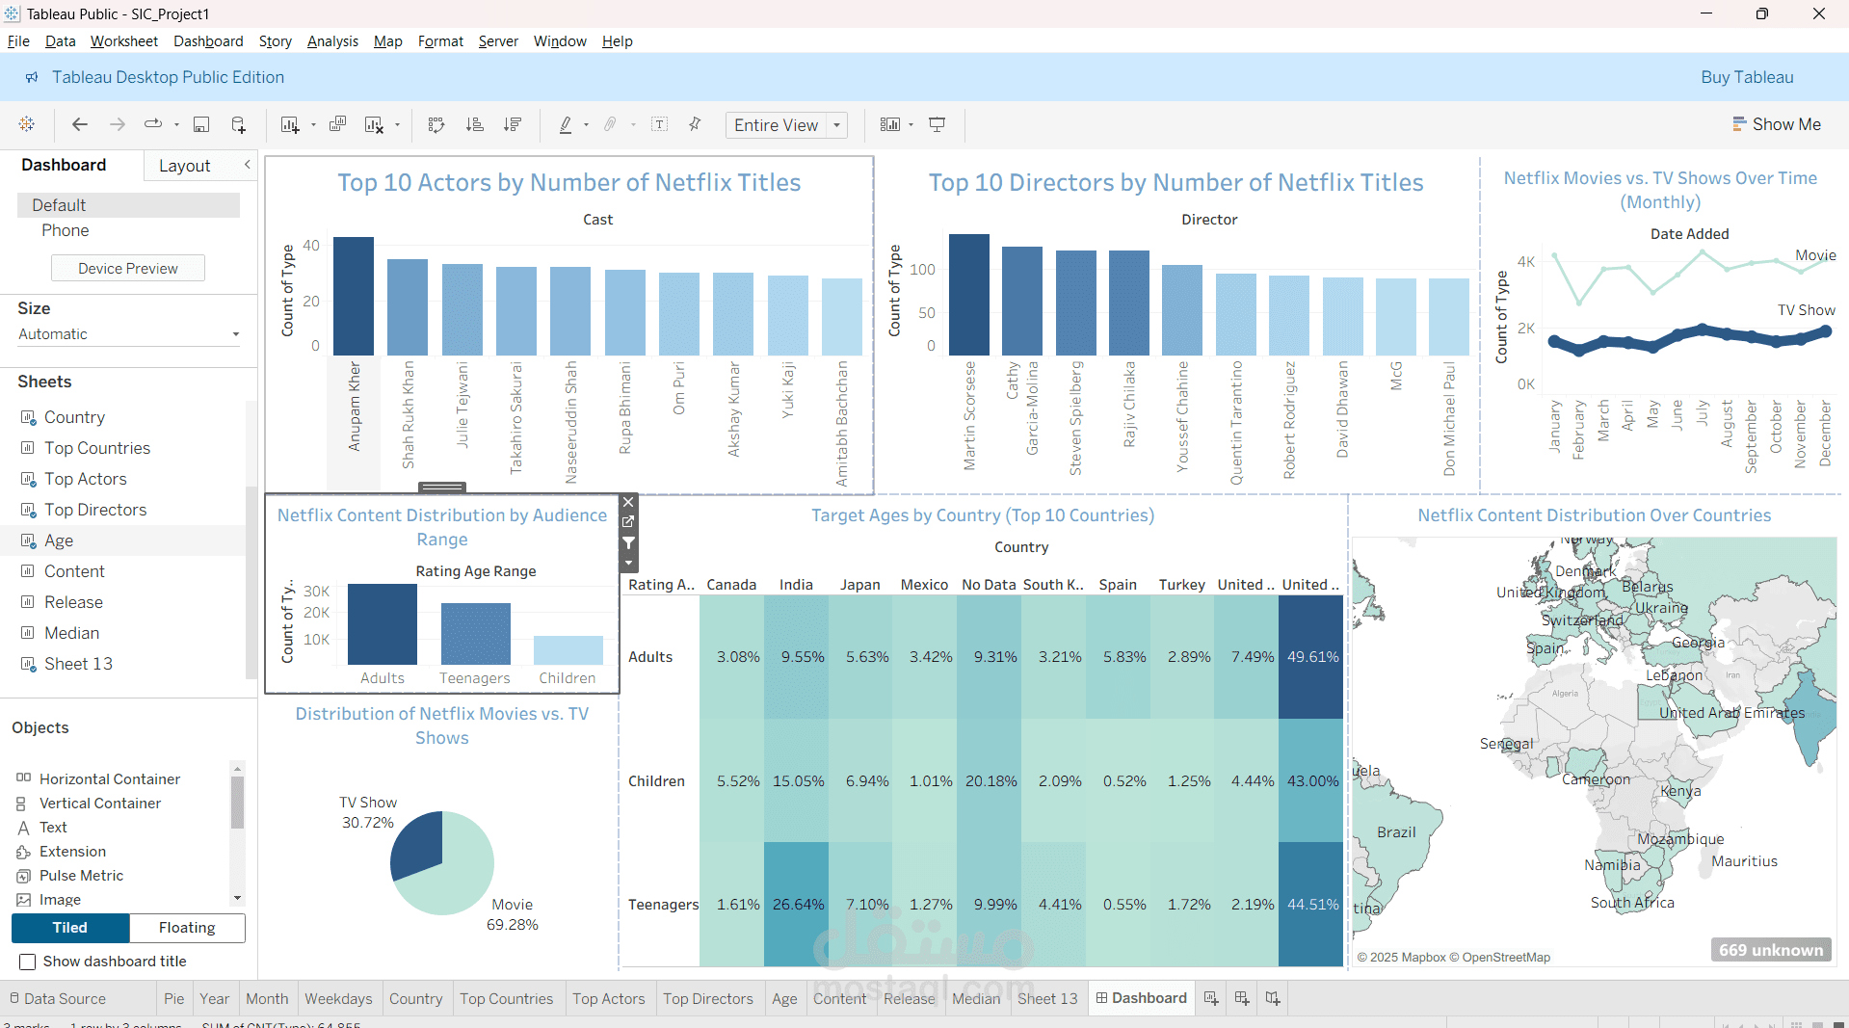
Task: Open the New Worksheet dropdown arrow
Action: 313,125
